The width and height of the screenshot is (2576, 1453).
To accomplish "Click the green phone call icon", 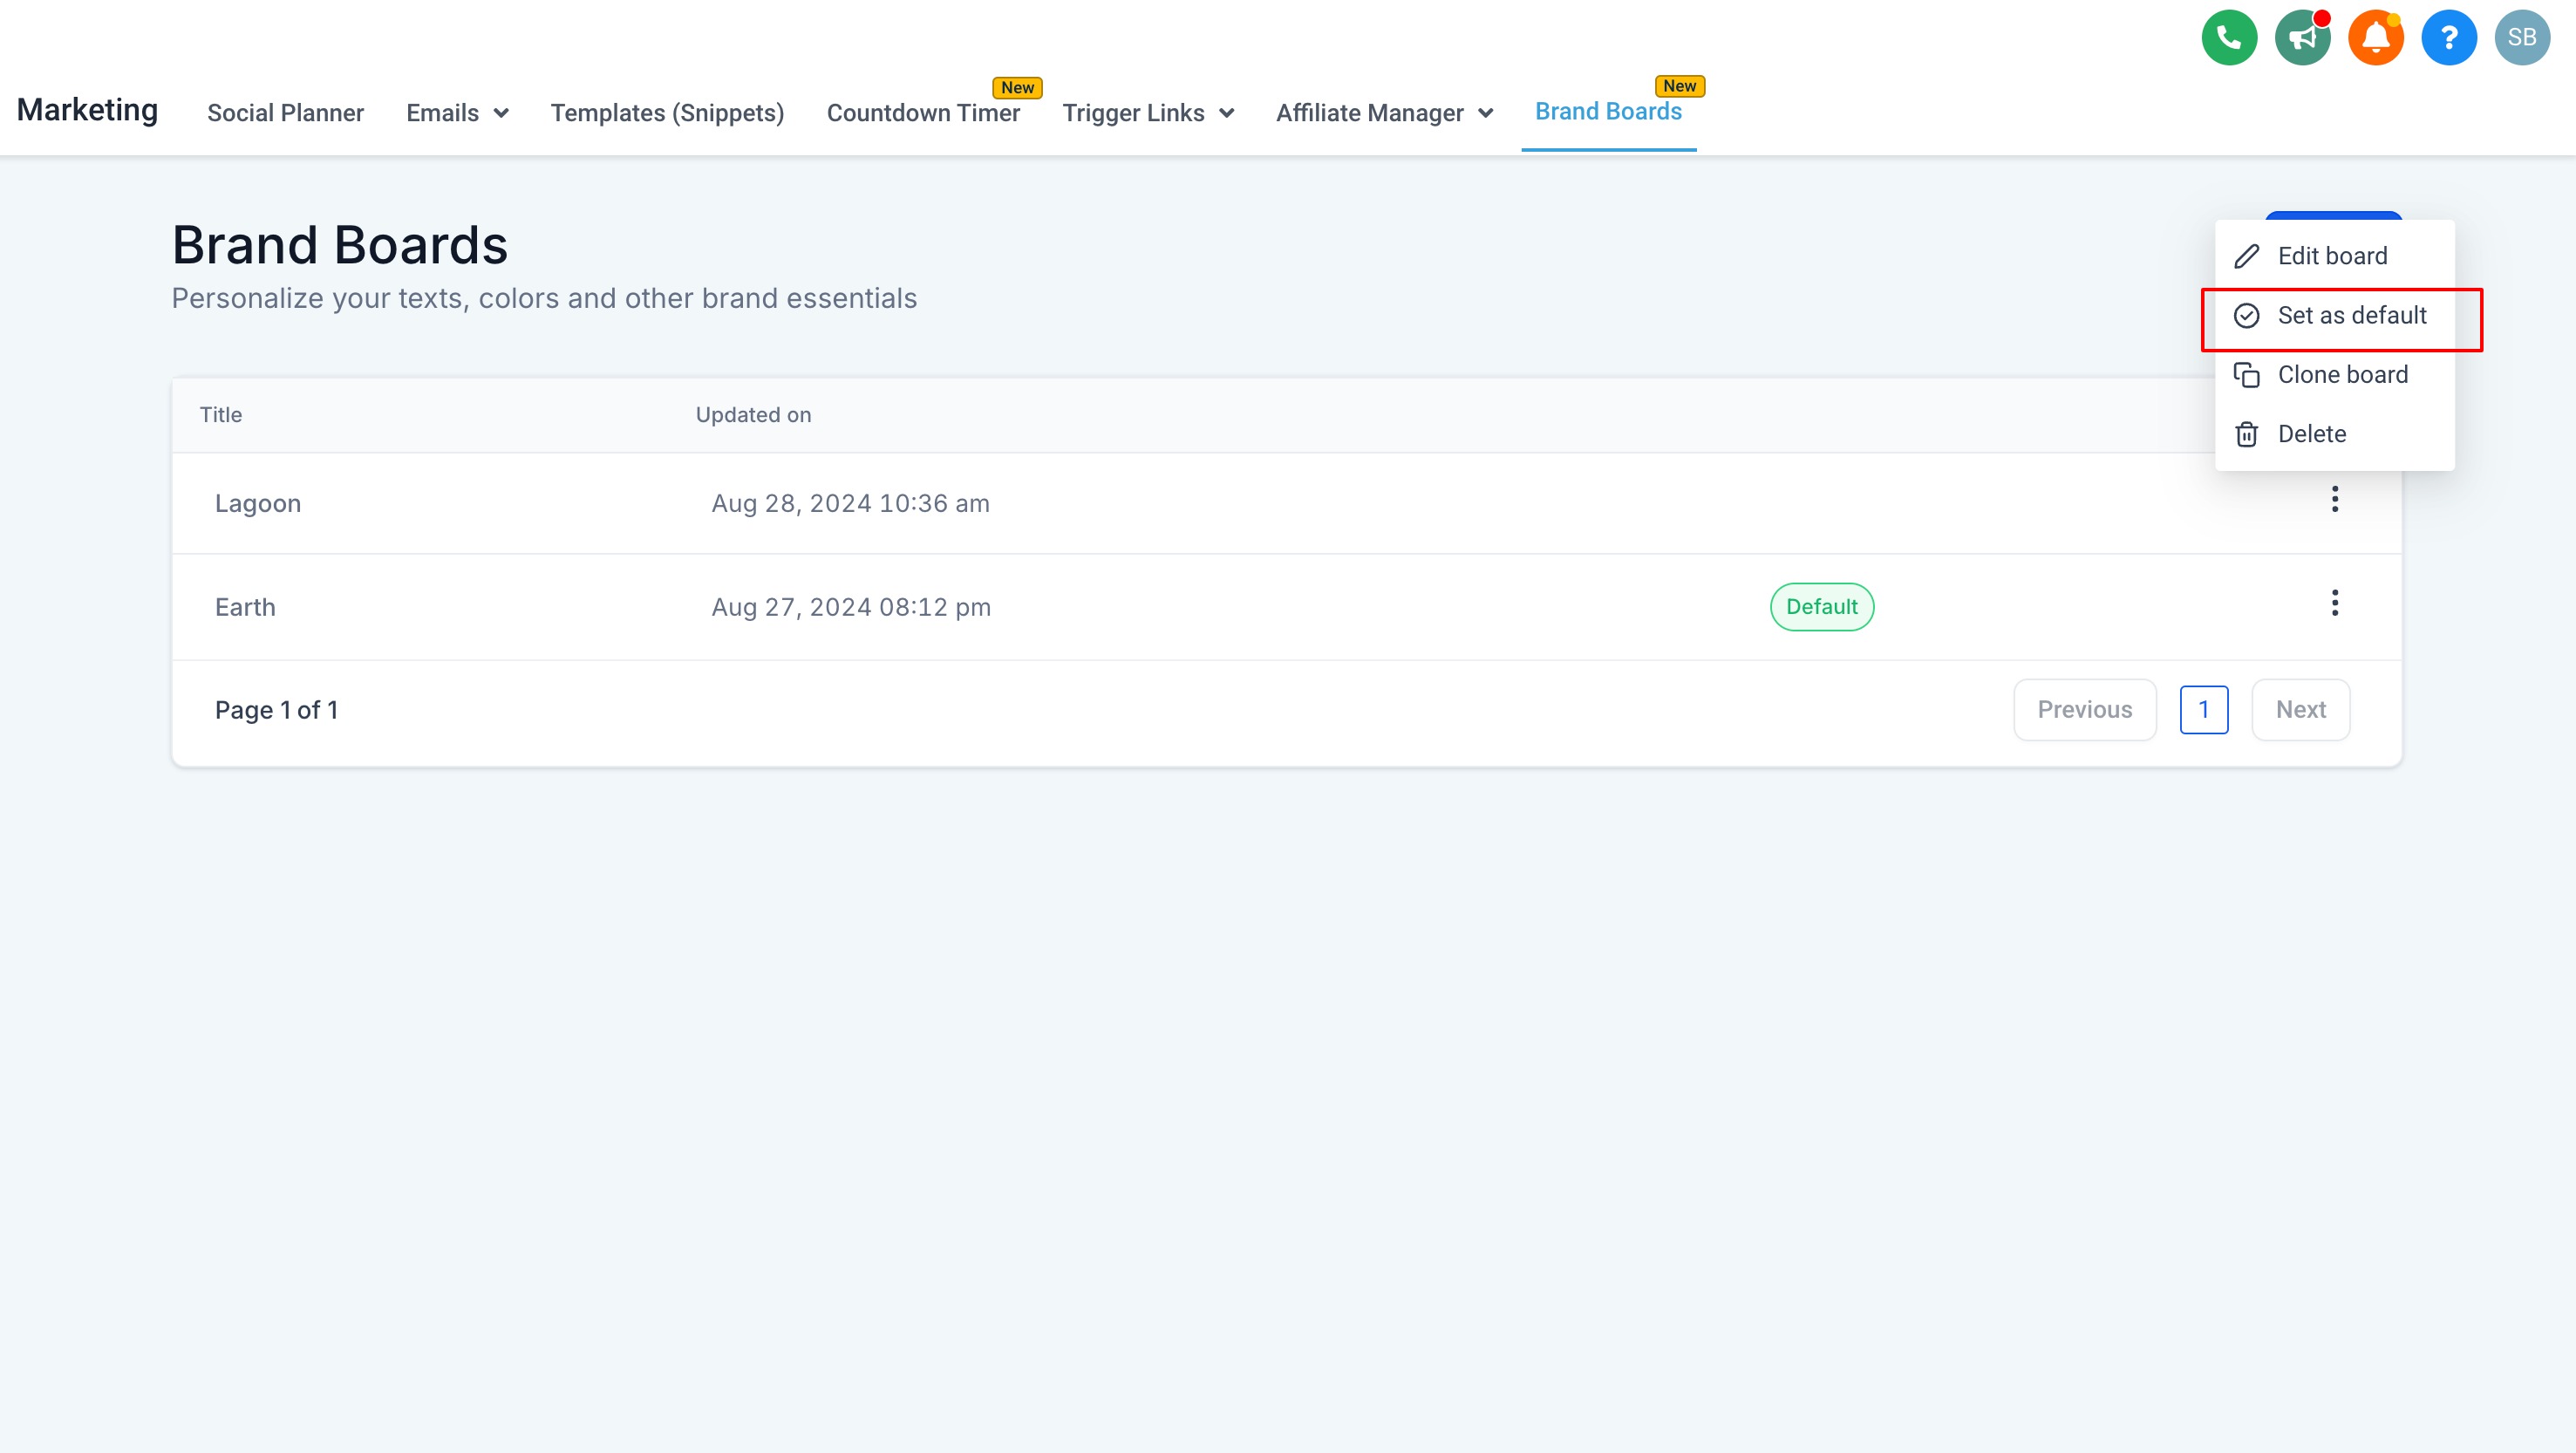I will coord(2229,38).
